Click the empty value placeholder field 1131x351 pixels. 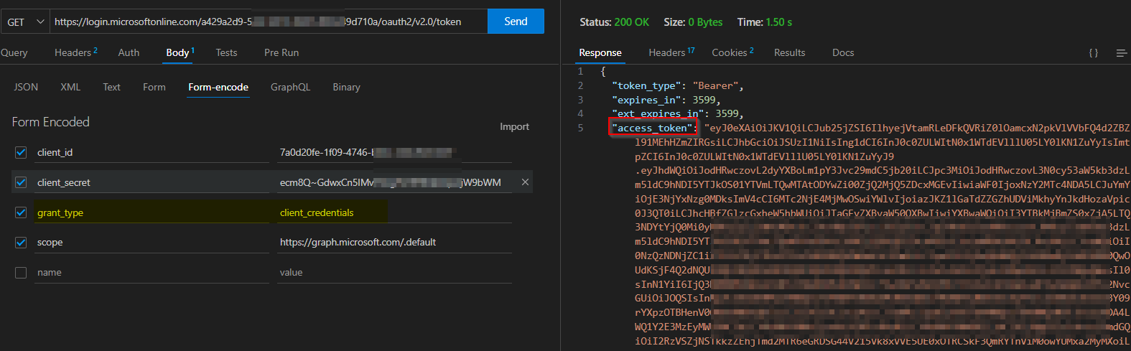(395, 273)
